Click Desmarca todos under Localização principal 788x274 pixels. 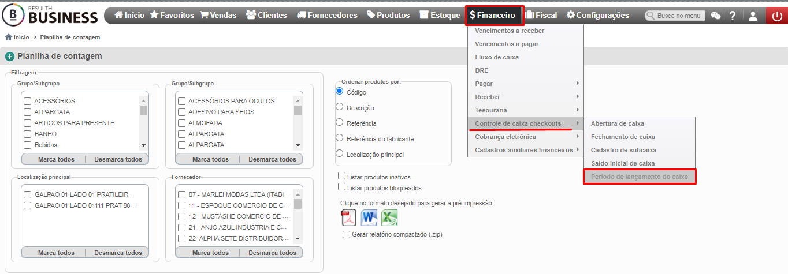118,253
